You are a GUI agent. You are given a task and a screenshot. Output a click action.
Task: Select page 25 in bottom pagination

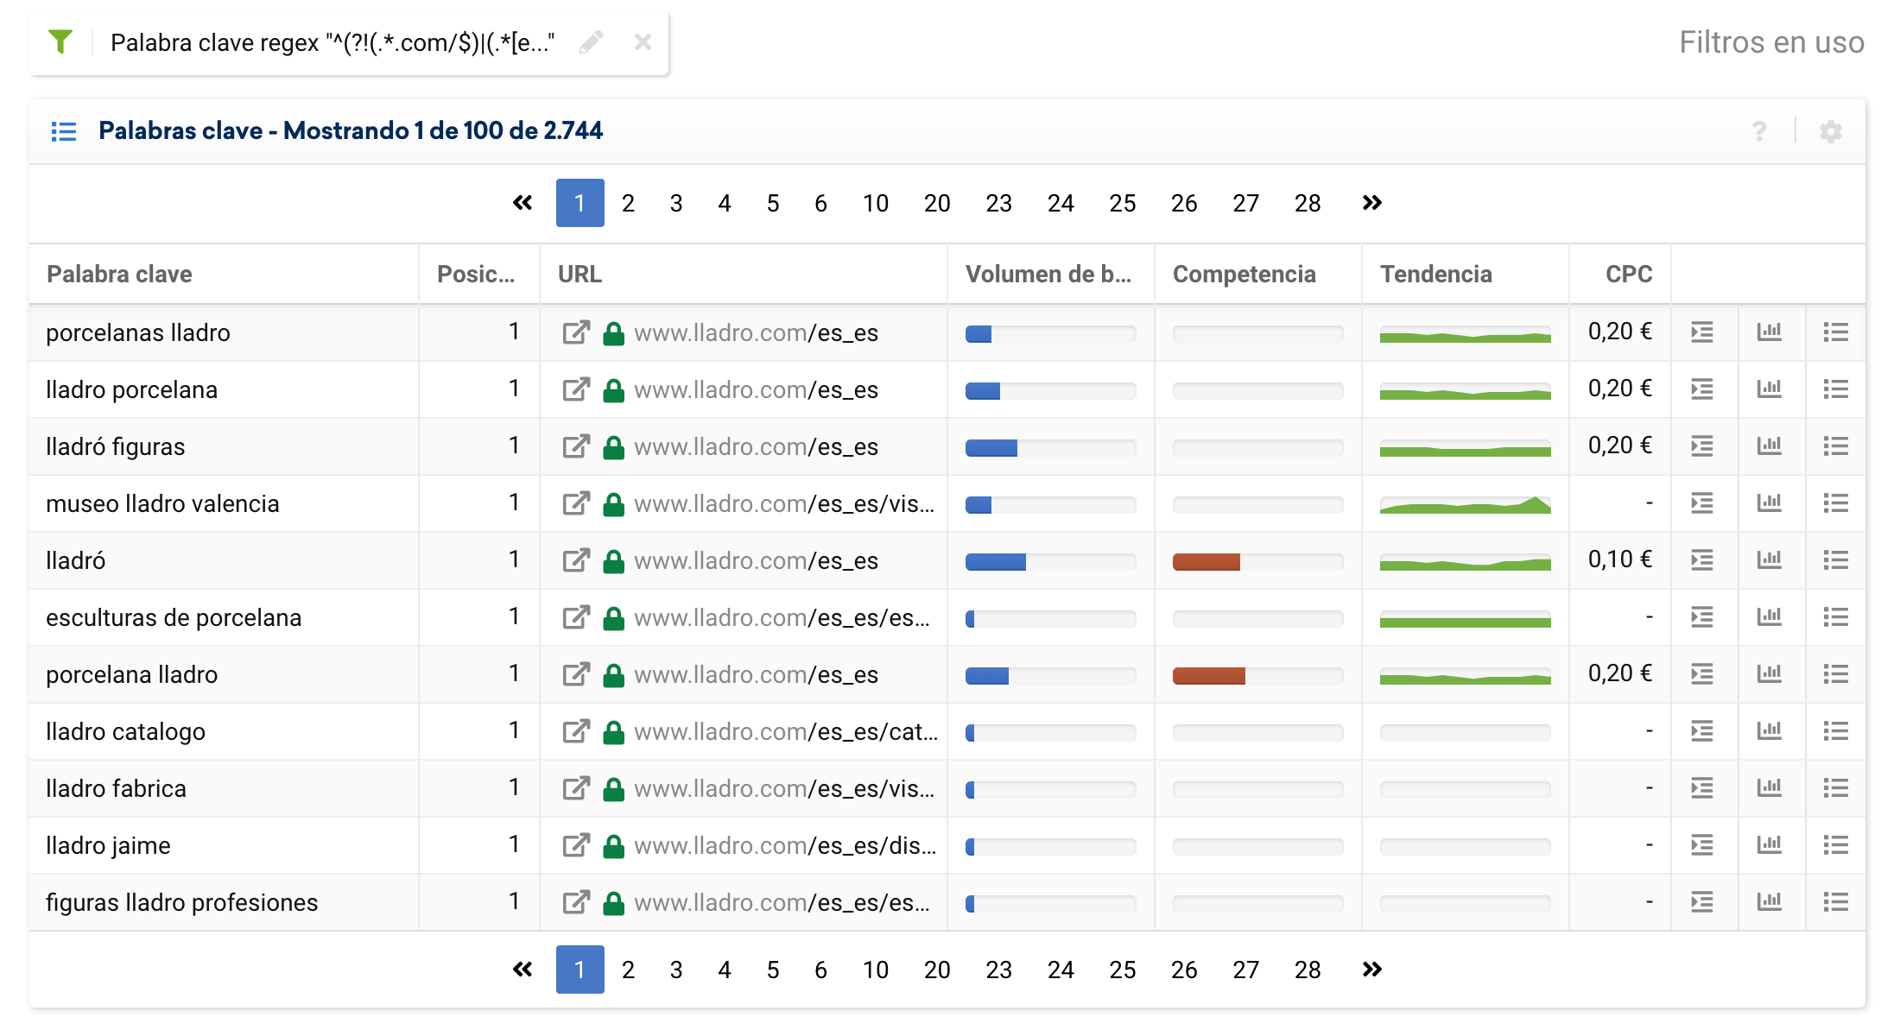pyautogui.click(x=1123, y=970)
